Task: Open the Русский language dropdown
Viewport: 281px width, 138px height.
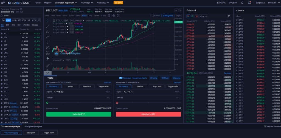Action: coord(273,3)
